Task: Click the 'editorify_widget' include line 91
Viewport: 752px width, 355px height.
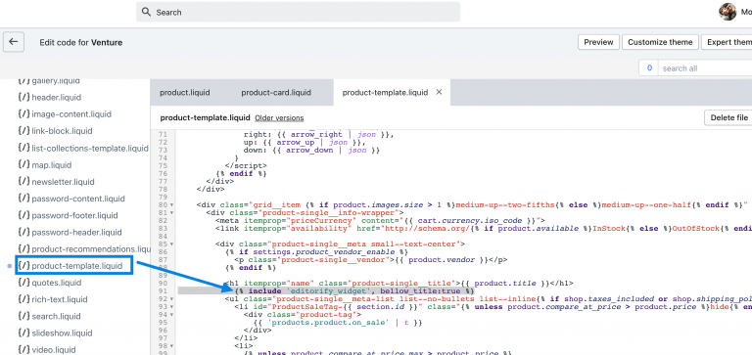Action: tap(354, 290)
